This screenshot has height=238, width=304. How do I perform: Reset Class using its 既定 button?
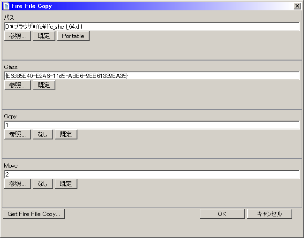click(x=44, y=85)
